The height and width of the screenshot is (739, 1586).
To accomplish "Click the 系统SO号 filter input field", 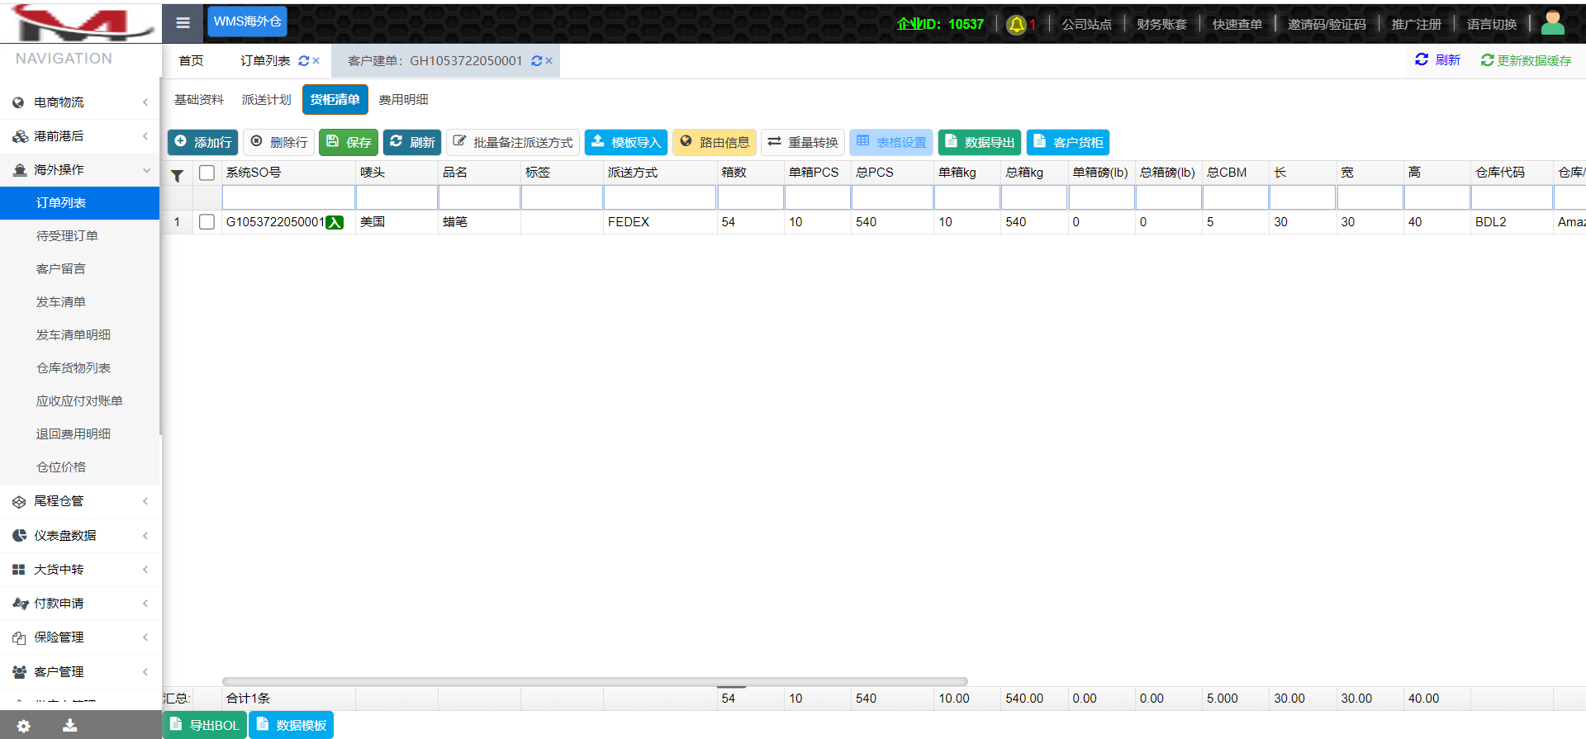I will pyautogui.click(x=288, y=198).
